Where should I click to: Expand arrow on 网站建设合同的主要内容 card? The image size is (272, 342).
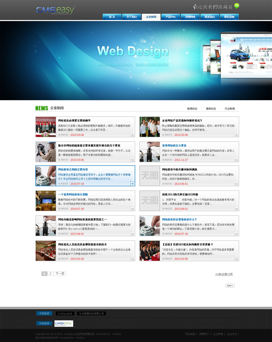132,184
